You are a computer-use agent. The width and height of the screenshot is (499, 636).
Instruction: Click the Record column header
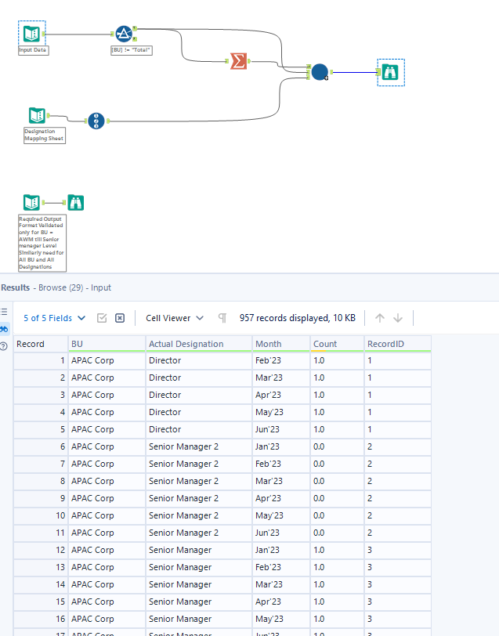coord(41,344)
